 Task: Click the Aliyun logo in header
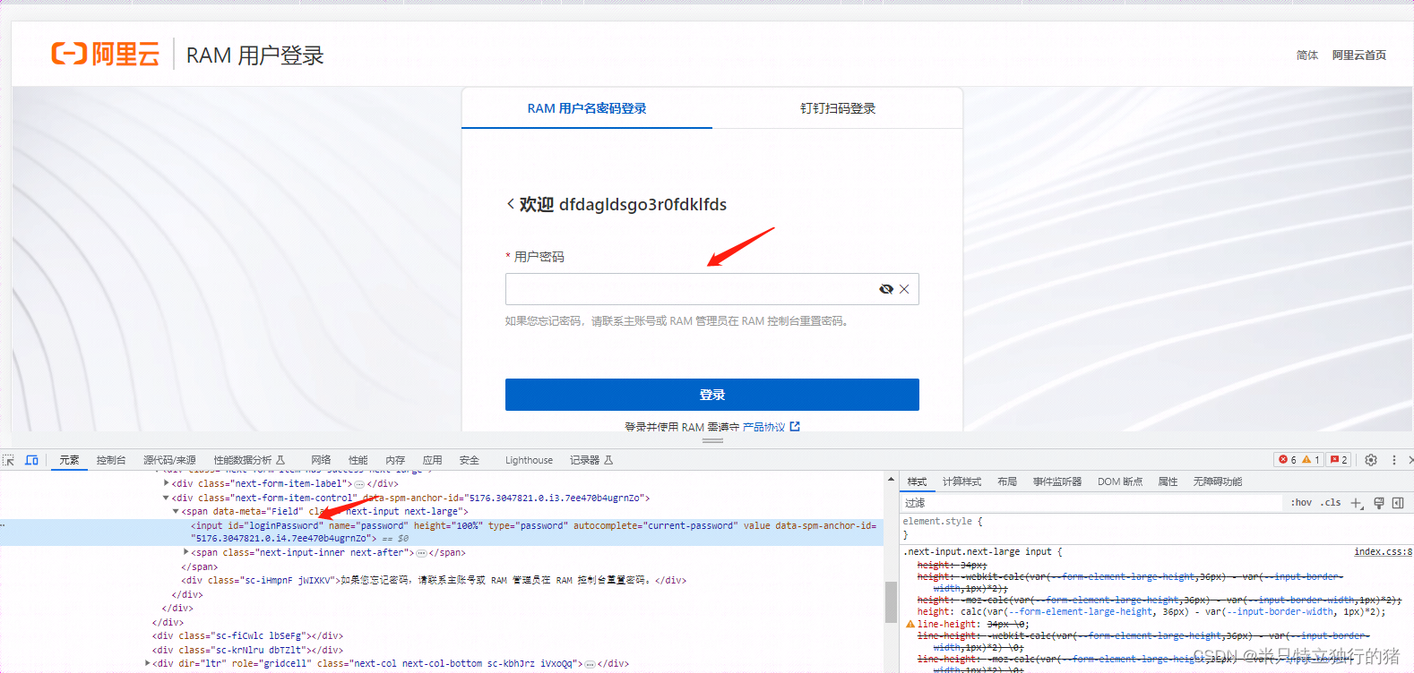(x=105, y=54)
